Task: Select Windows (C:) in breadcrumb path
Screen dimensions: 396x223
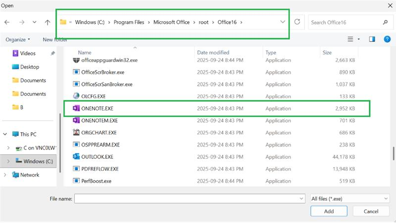Action: point(90,22)
